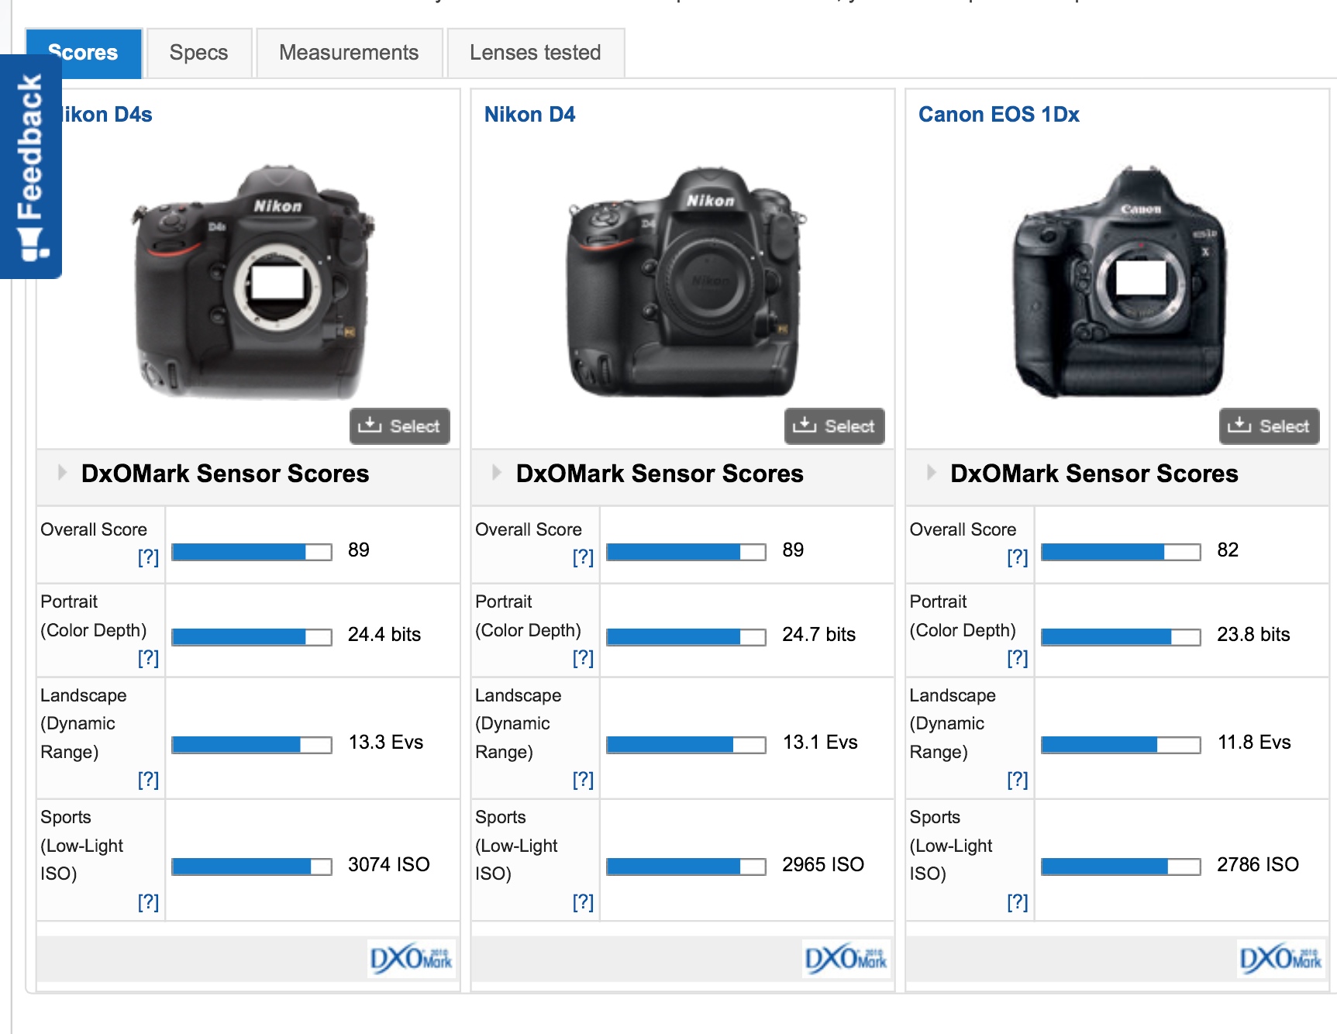Screen dimensions: 1337x1034
Task: Open the Nikon D4 title link
Action: [529, 115]
